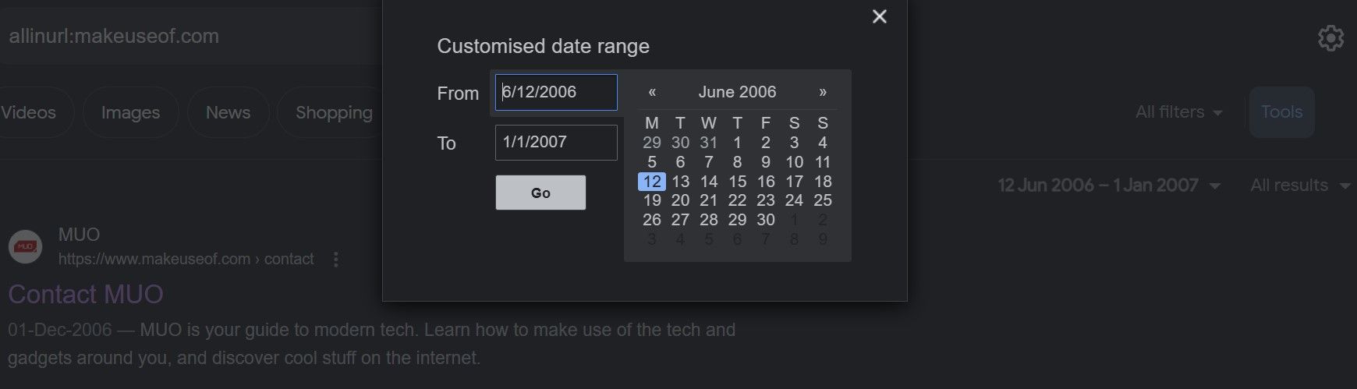Close the customised date range dialog
Screen dimensions: 1357x389
click(879, 16)
